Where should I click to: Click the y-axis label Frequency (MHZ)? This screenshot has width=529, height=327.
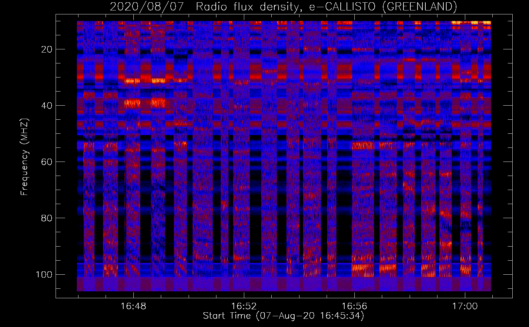click(x=25, y=157)
